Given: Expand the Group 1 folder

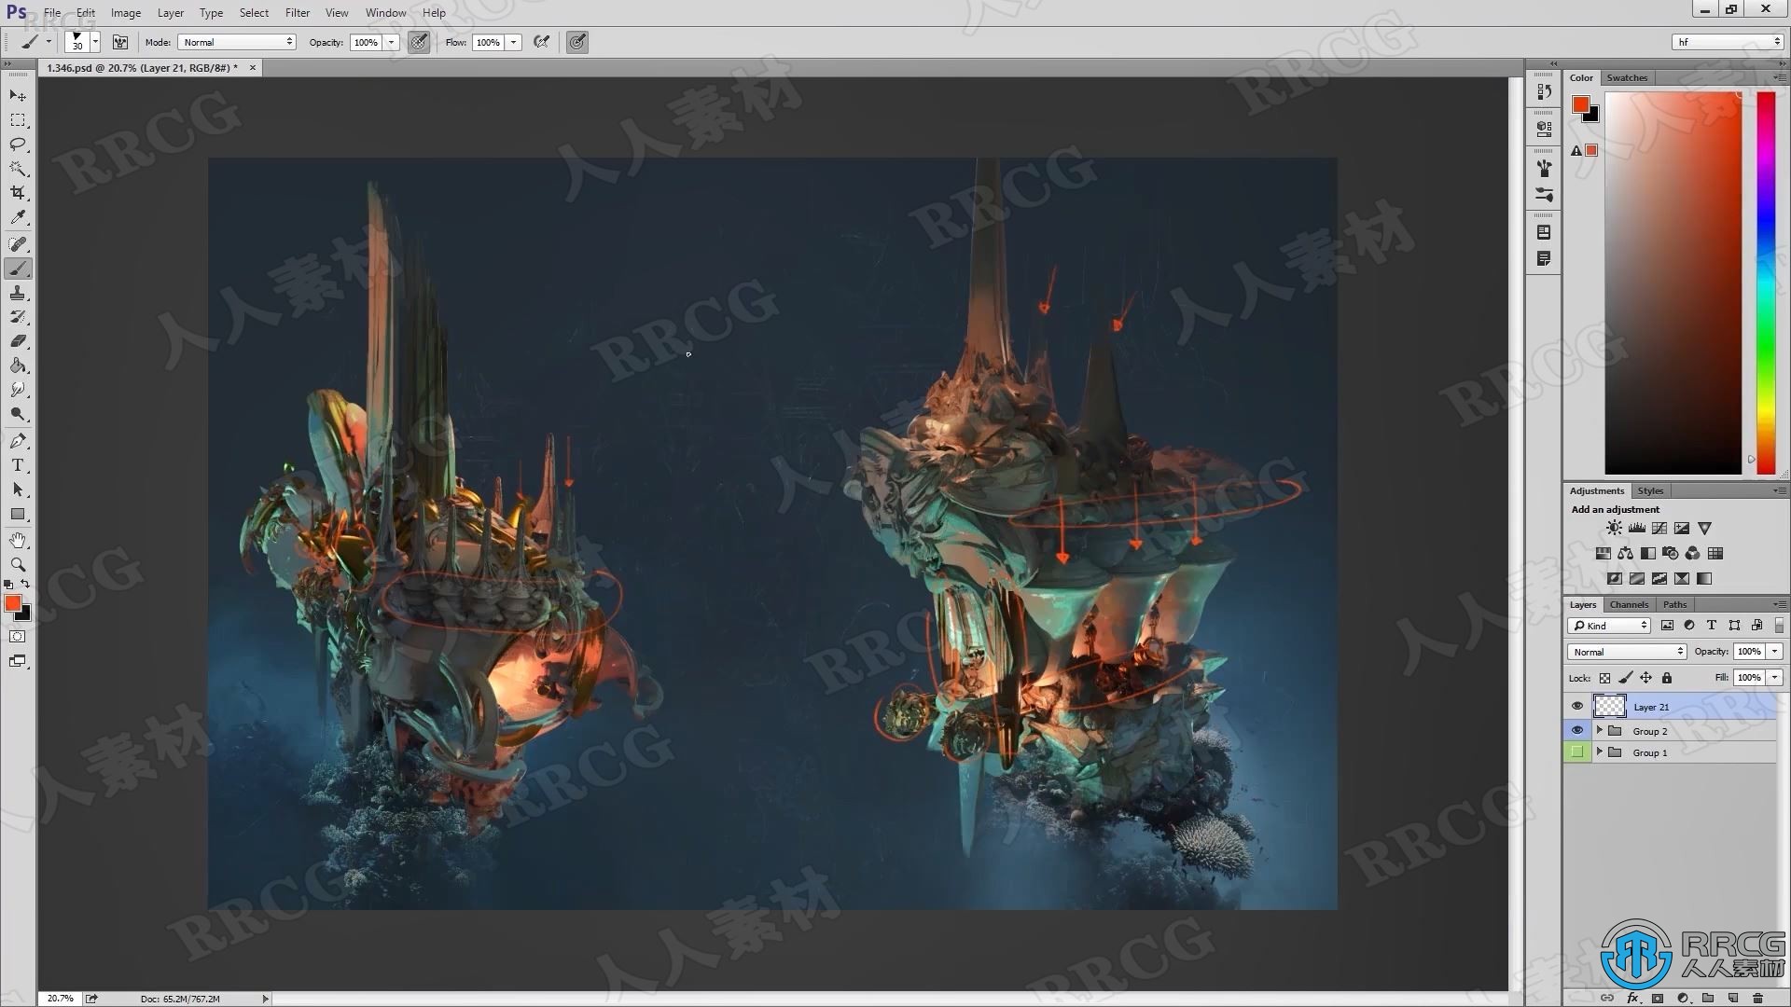Looking at the screenshot, I should pyautogui.click(x=1600, y=752).
